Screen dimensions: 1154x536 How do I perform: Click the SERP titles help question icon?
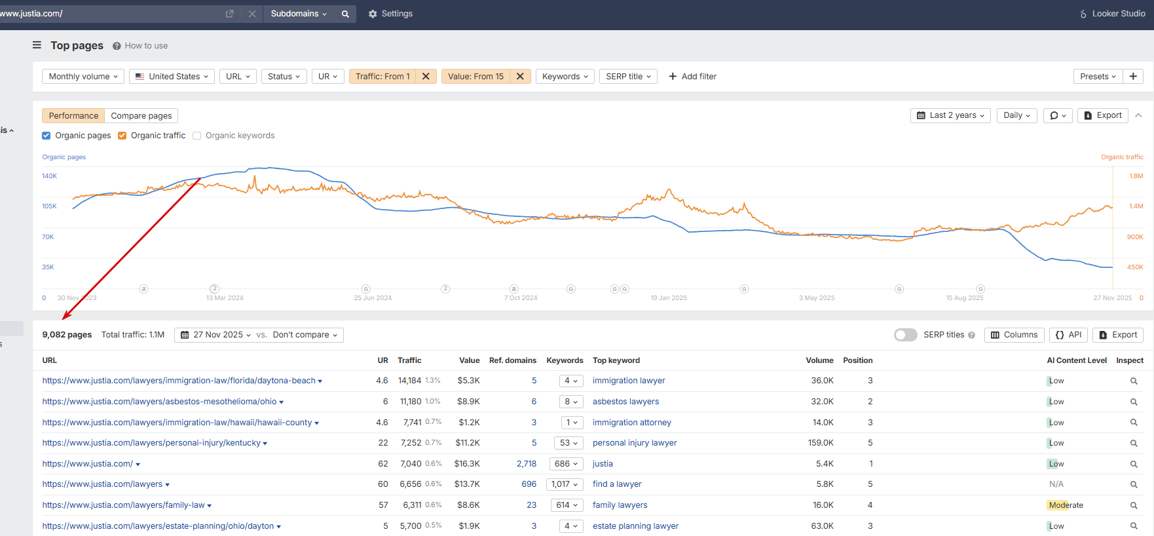point(971,335)
